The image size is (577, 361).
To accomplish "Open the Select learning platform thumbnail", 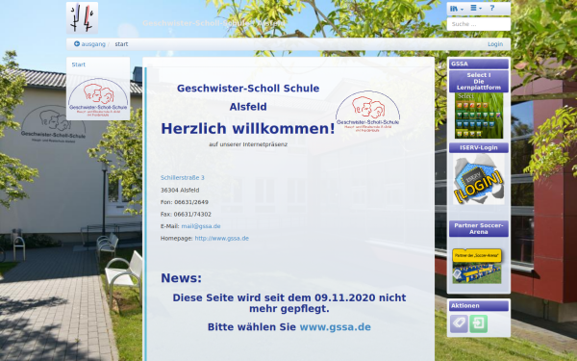I will pos(479,116).
